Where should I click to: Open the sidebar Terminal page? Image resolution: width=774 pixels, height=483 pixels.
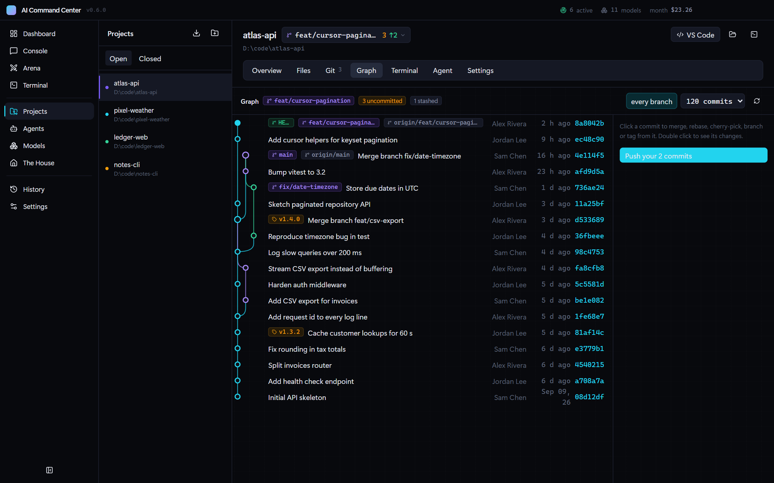49,85
